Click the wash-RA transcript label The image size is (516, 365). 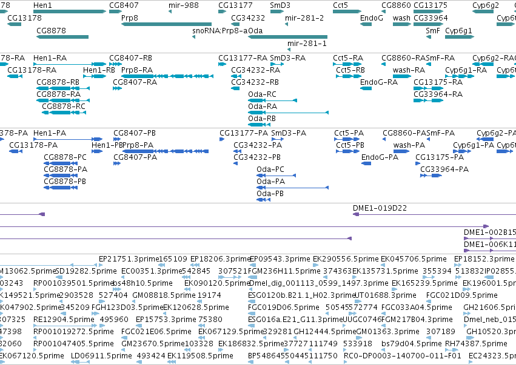click(409, 70)
